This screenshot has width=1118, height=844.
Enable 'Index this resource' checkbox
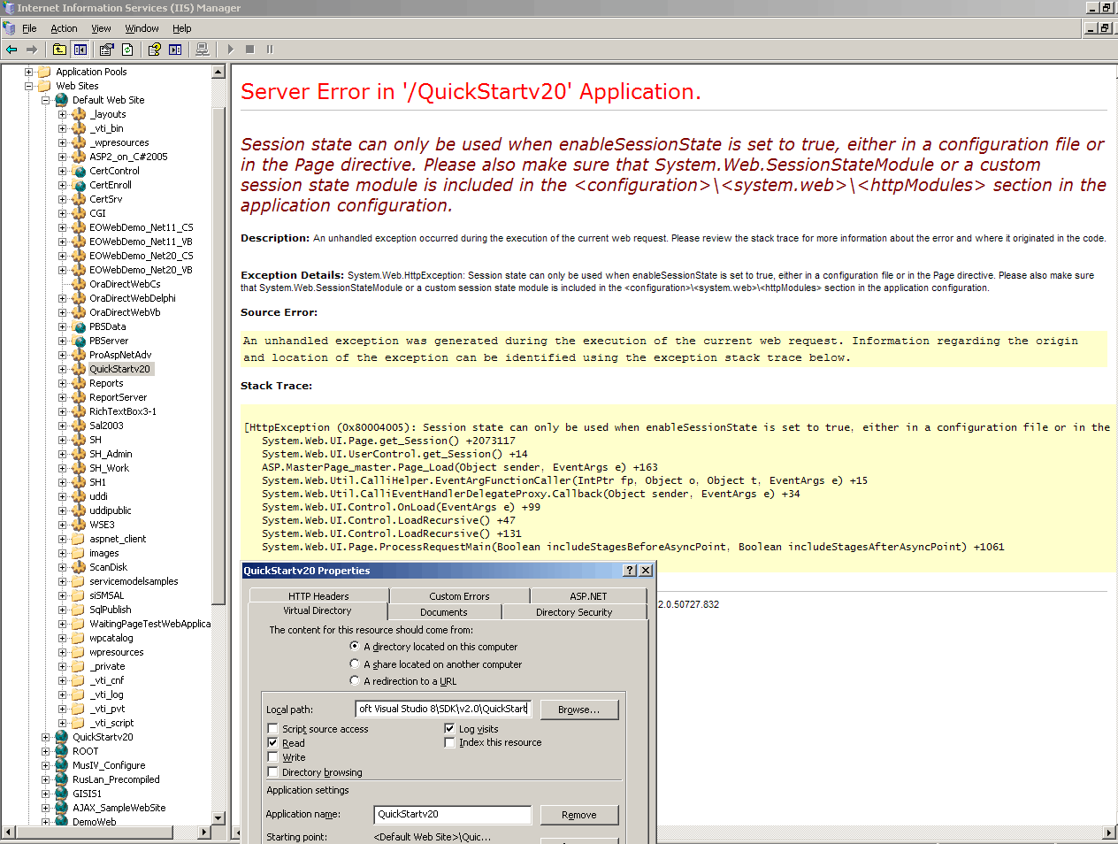(x=449, y=742)
